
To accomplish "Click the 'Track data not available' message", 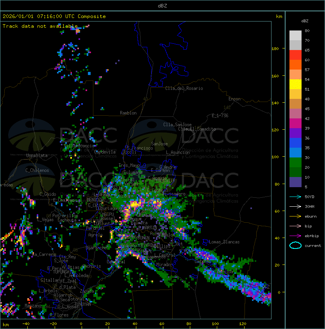I will 40,26.
